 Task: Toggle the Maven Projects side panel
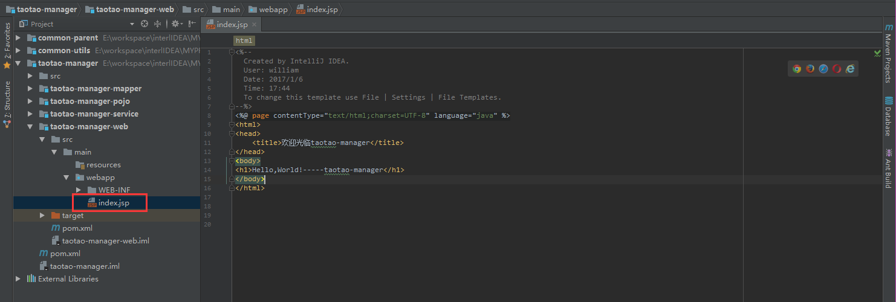[x=888, y=53]
